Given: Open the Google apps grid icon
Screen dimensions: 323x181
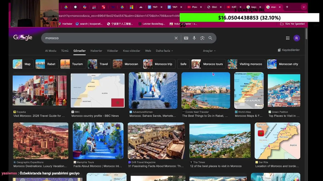Looking at the screenshot, I should coord(288,38).
